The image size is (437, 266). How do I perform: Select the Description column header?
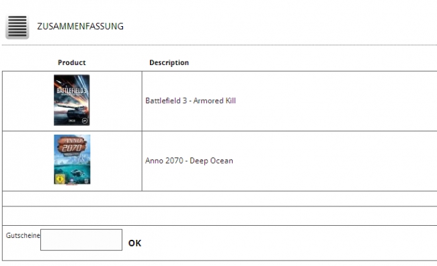[x=169, y=62]
